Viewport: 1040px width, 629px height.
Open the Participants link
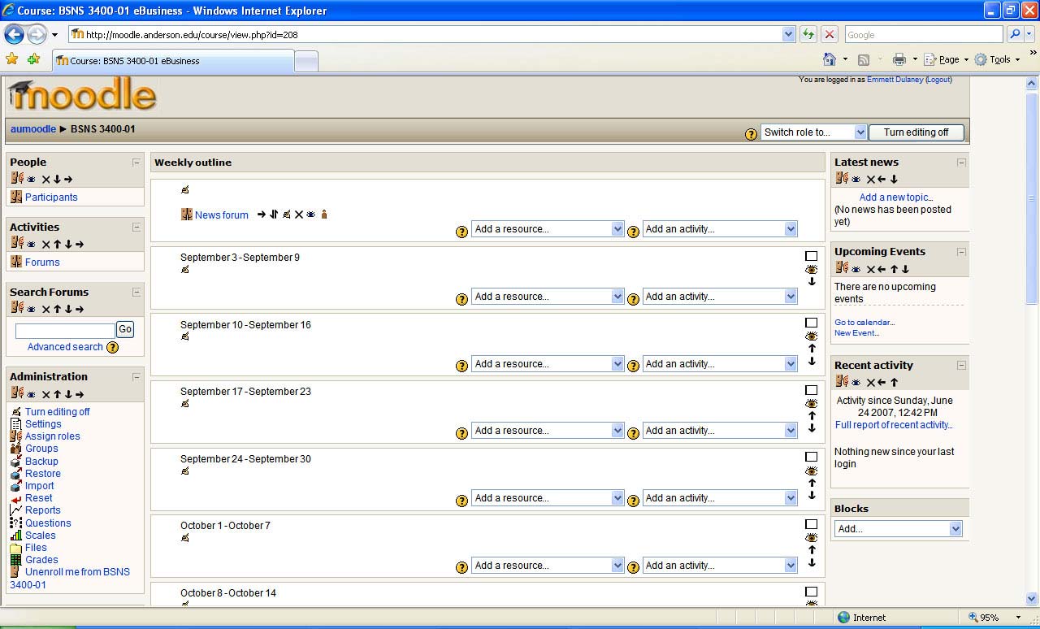pos(51,197)
